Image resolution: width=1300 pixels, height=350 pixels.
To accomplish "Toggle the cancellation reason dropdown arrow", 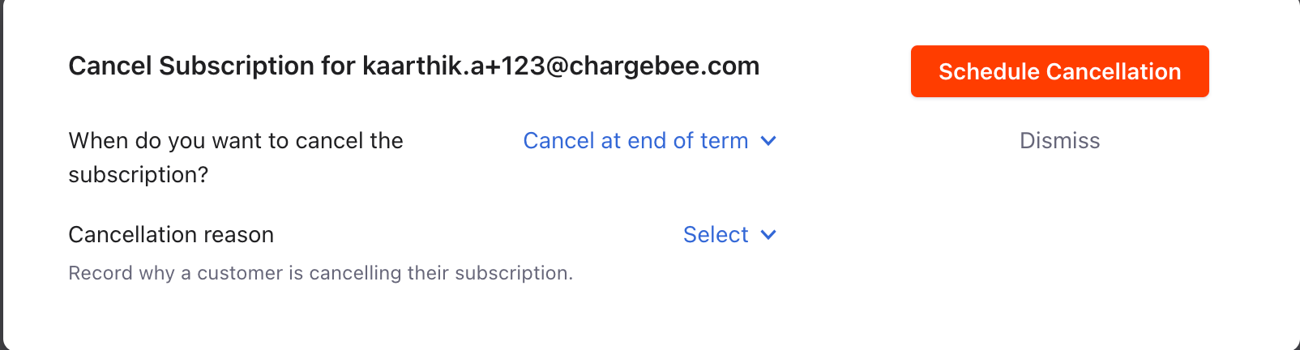I will 768,235.
